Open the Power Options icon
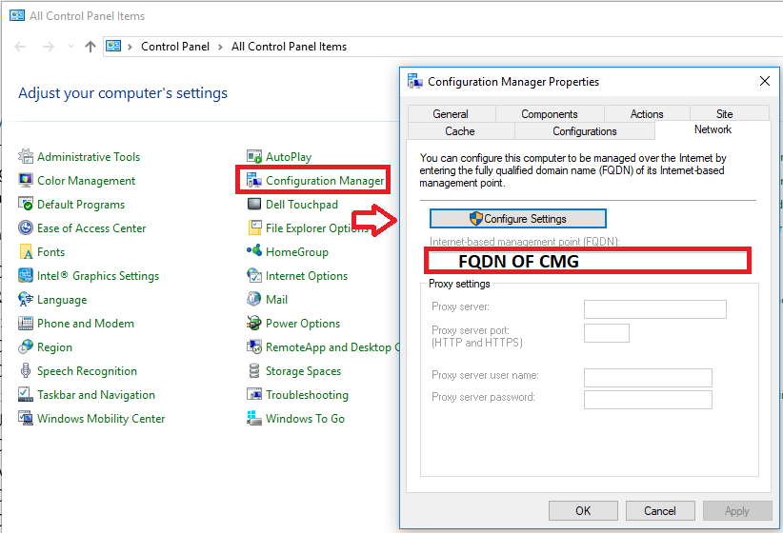This screenshot has height=534, width=783. (254, 324)
